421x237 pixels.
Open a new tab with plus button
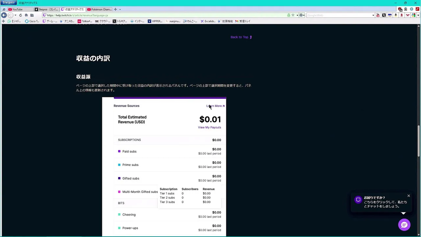coord(115,9)
